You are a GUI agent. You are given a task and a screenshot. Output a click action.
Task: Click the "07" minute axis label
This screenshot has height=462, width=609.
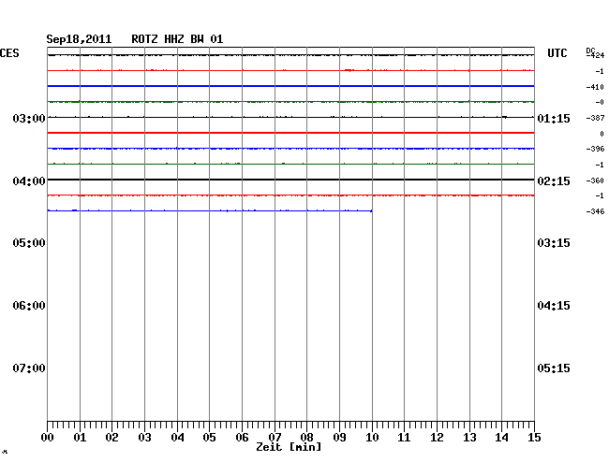(275, 438)
